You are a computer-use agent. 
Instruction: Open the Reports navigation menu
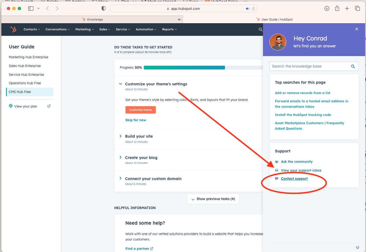tap(169, 29)
